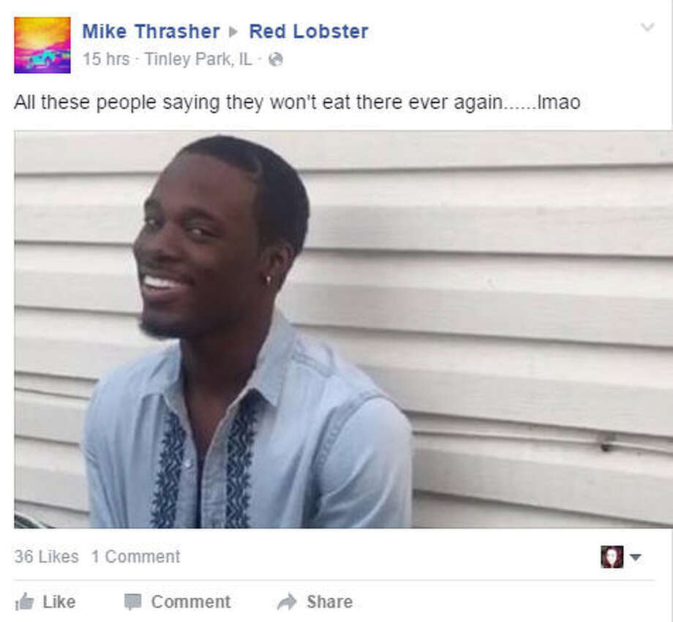This screenshot has width=673, height=622.
Task: Open the Tinley Park, IL location link
Action: click(x=198, y=59)
